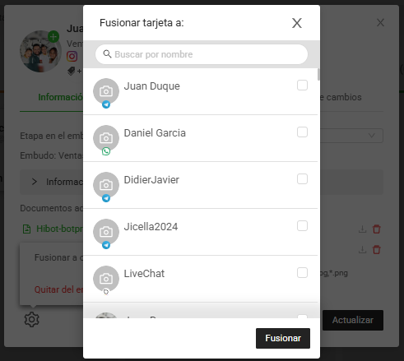Switch to the Información tab
Viewport: 404px width, 361px height.
[x=60, y=97]
